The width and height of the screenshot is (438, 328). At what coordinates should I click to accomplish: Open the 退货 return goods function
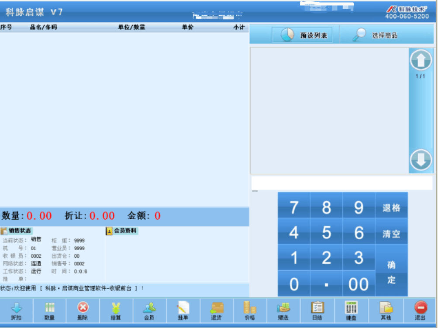(217, 311)
